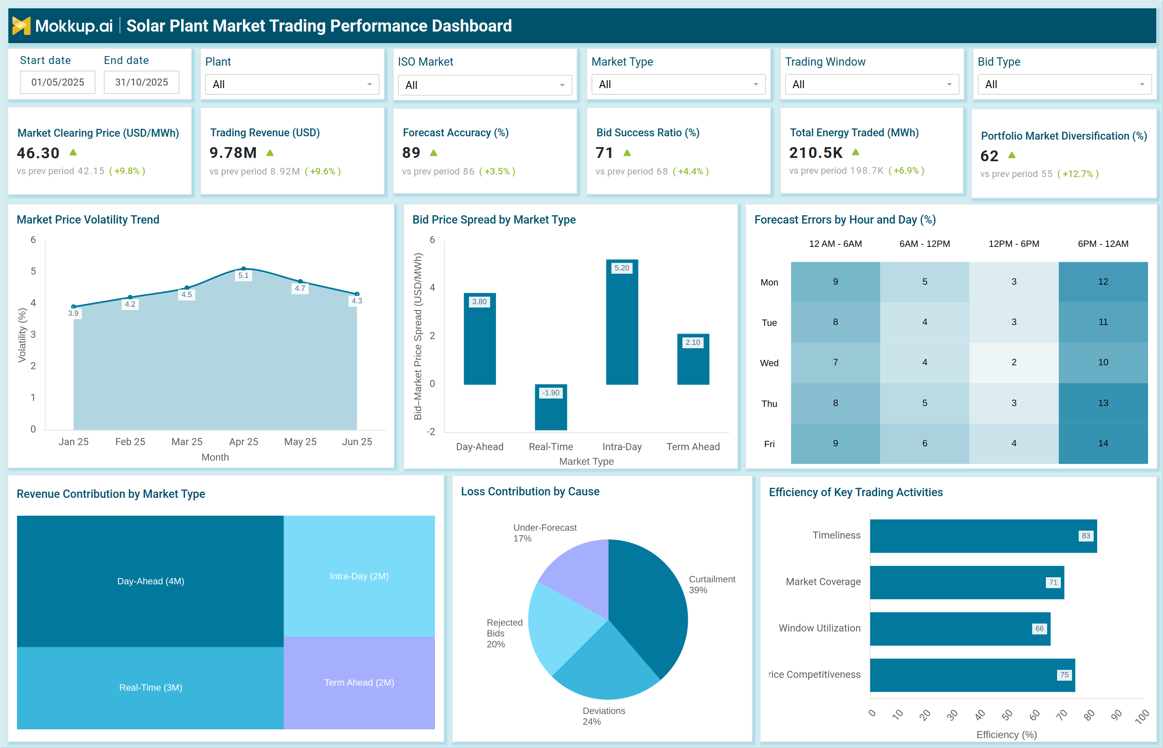This screenshot has height=748, width=1163.
Task: Select the Price Competitiveness efficiency bar 75
Action: click(x=972, y=675)
